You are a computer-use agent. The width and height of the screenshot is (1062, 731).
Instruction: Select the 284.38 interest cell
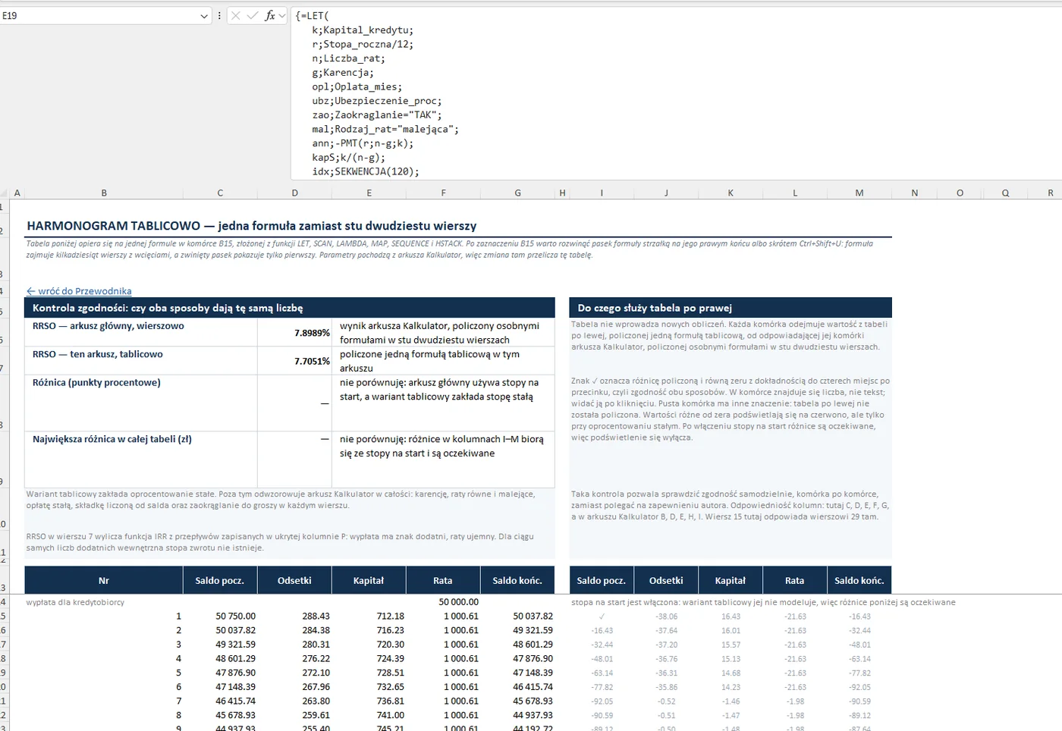tap(294, 630)
